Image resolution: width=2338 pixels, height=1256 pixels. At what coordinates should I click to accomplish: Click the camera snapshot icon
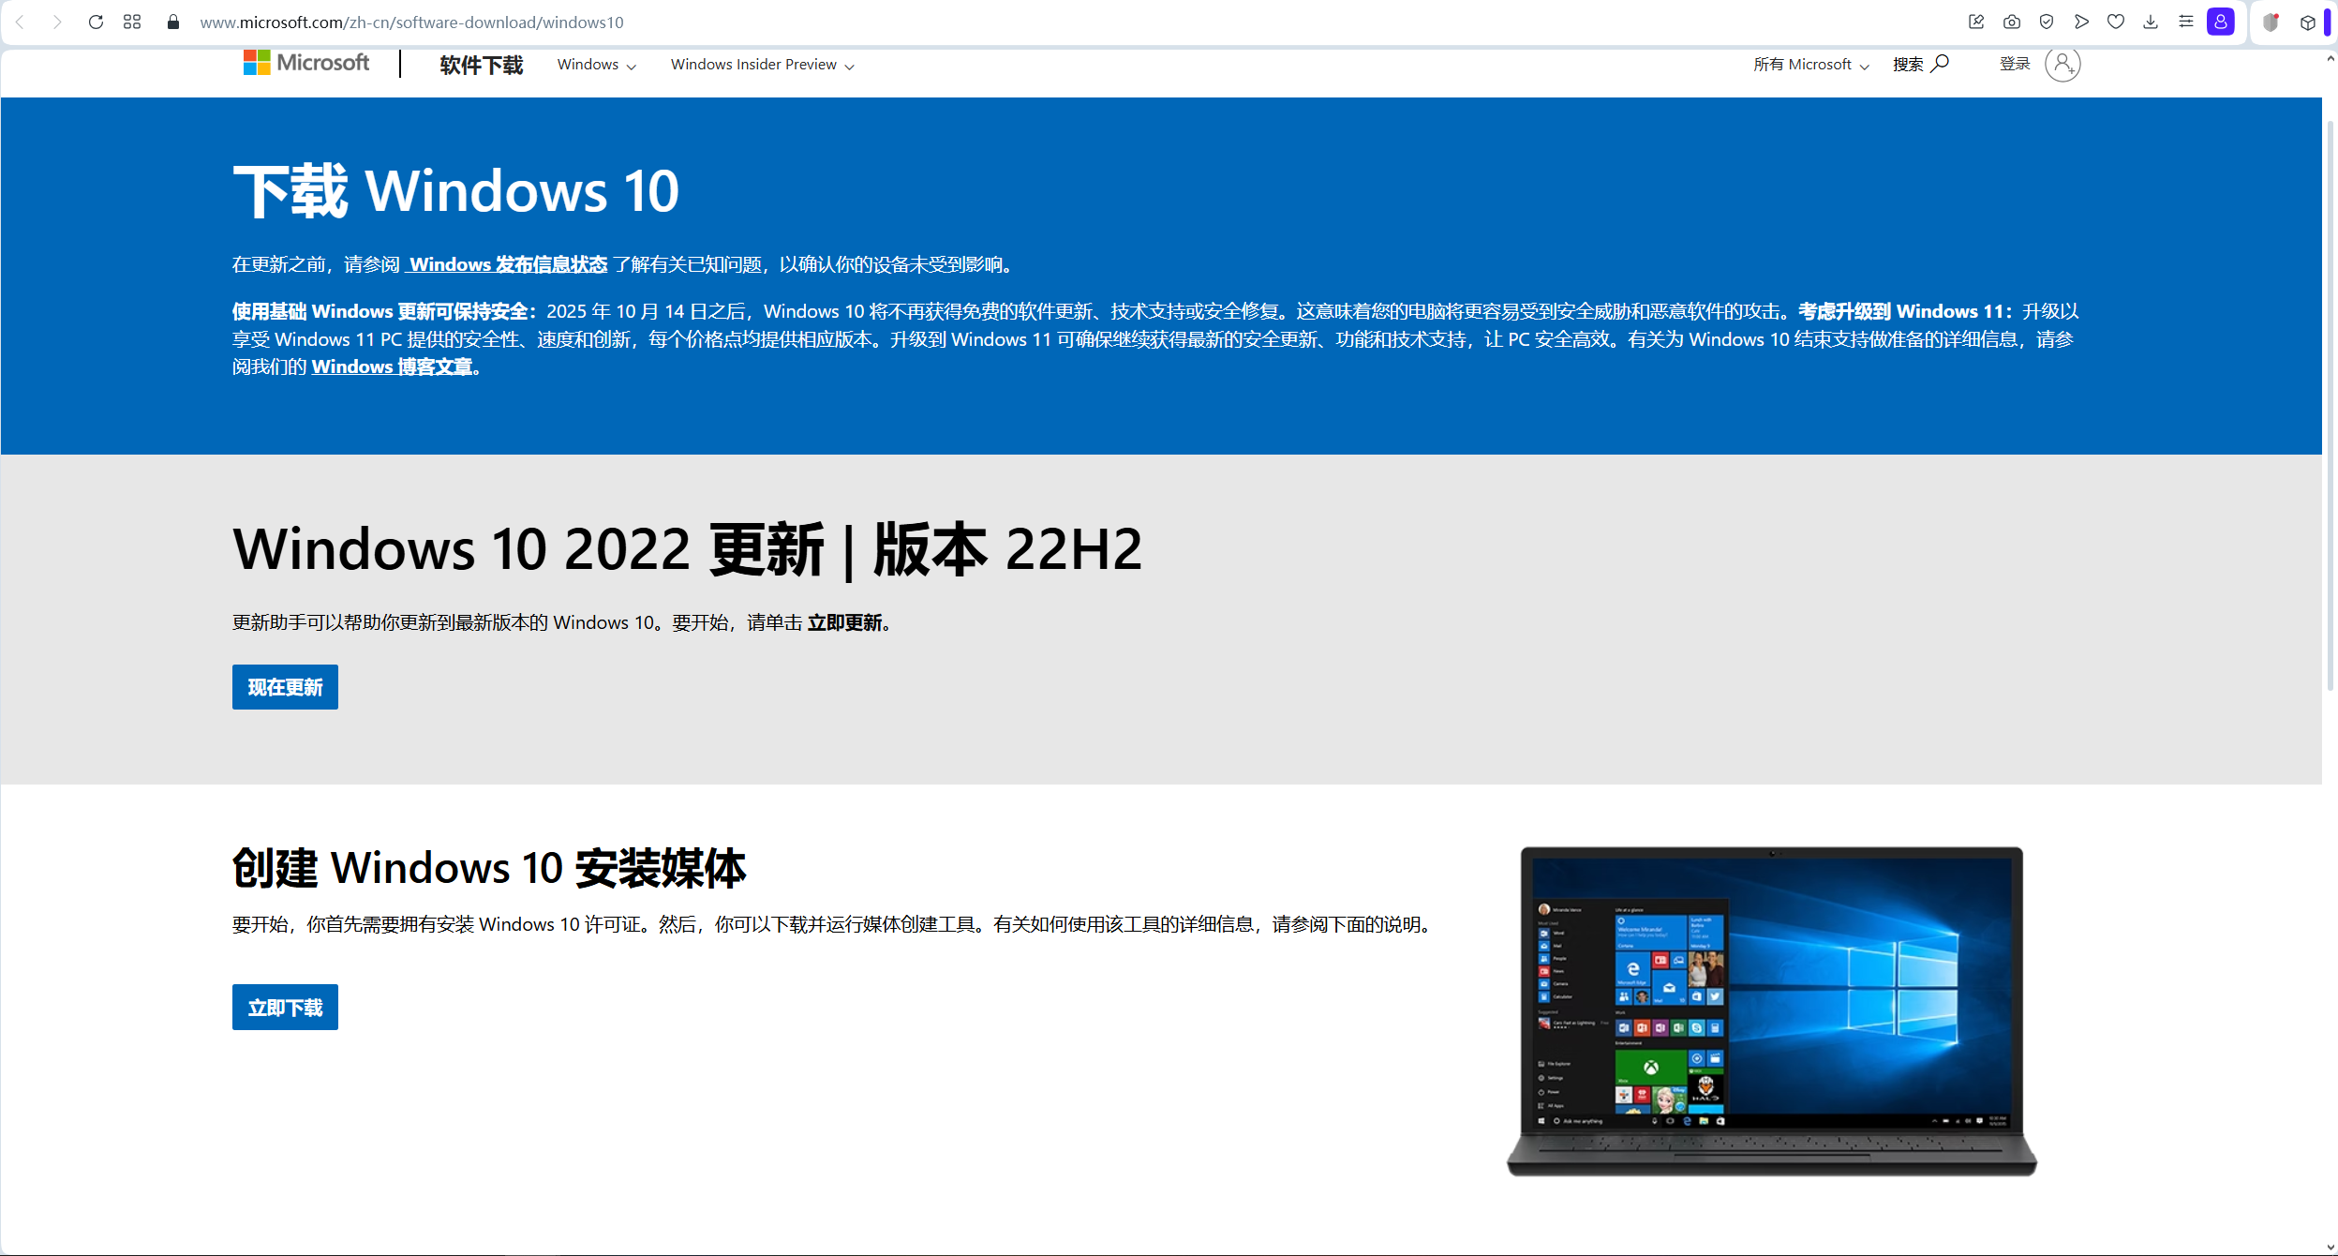pyautogui.click(x=2012, y=22)
